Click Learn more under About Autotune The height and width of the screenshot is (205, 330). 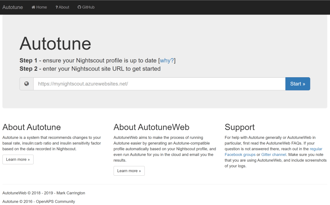(x=18, y=159)
